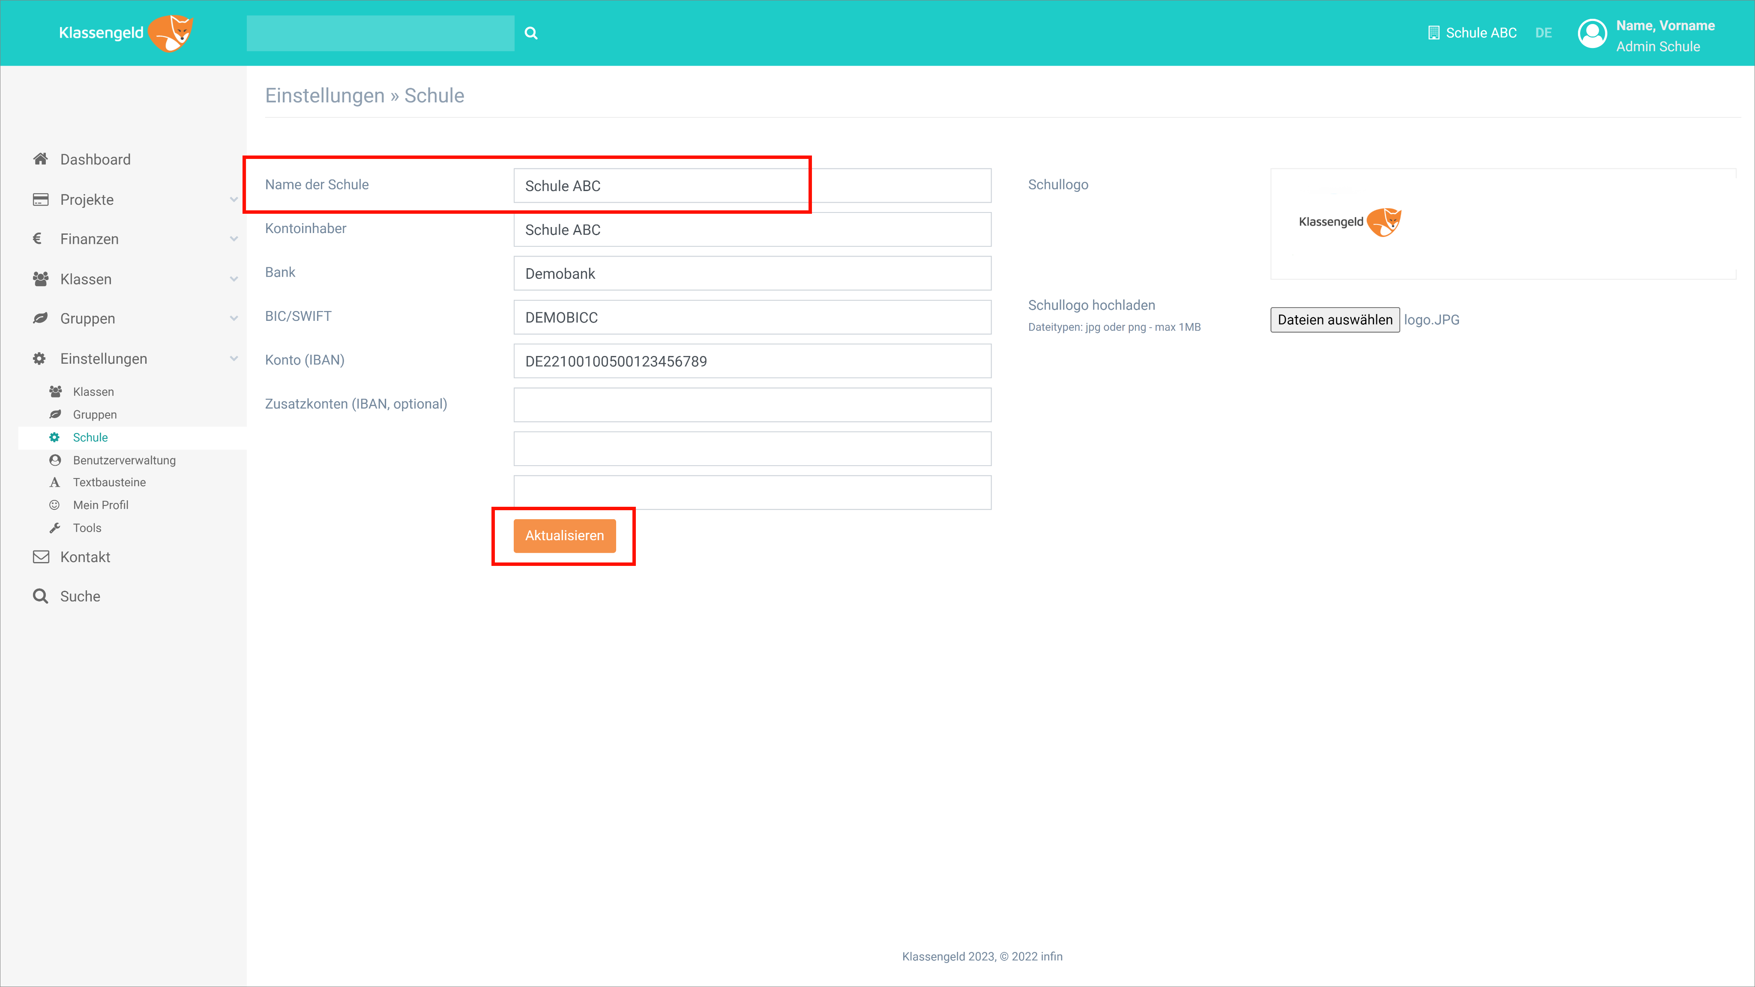Click the Klassengeld 2023 footer text
1755x987 pixels.
pos(982,956)
